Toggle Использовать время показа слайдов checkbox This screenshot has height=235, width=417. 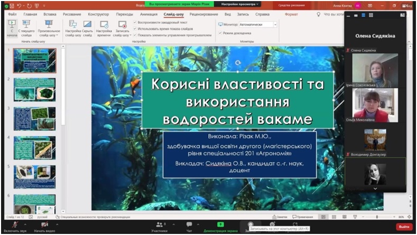click(x=135, y=28)
